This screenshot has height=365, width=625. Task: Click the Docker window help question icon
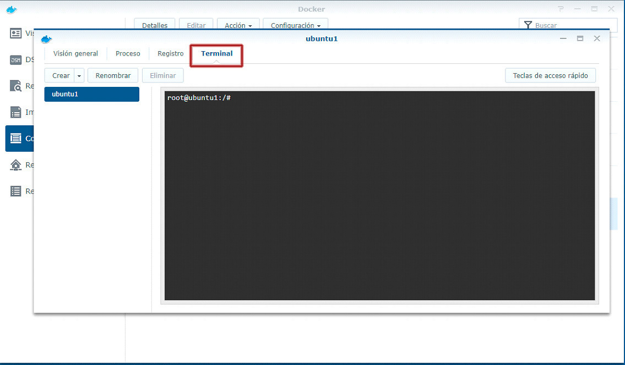[x=561, y=9]
